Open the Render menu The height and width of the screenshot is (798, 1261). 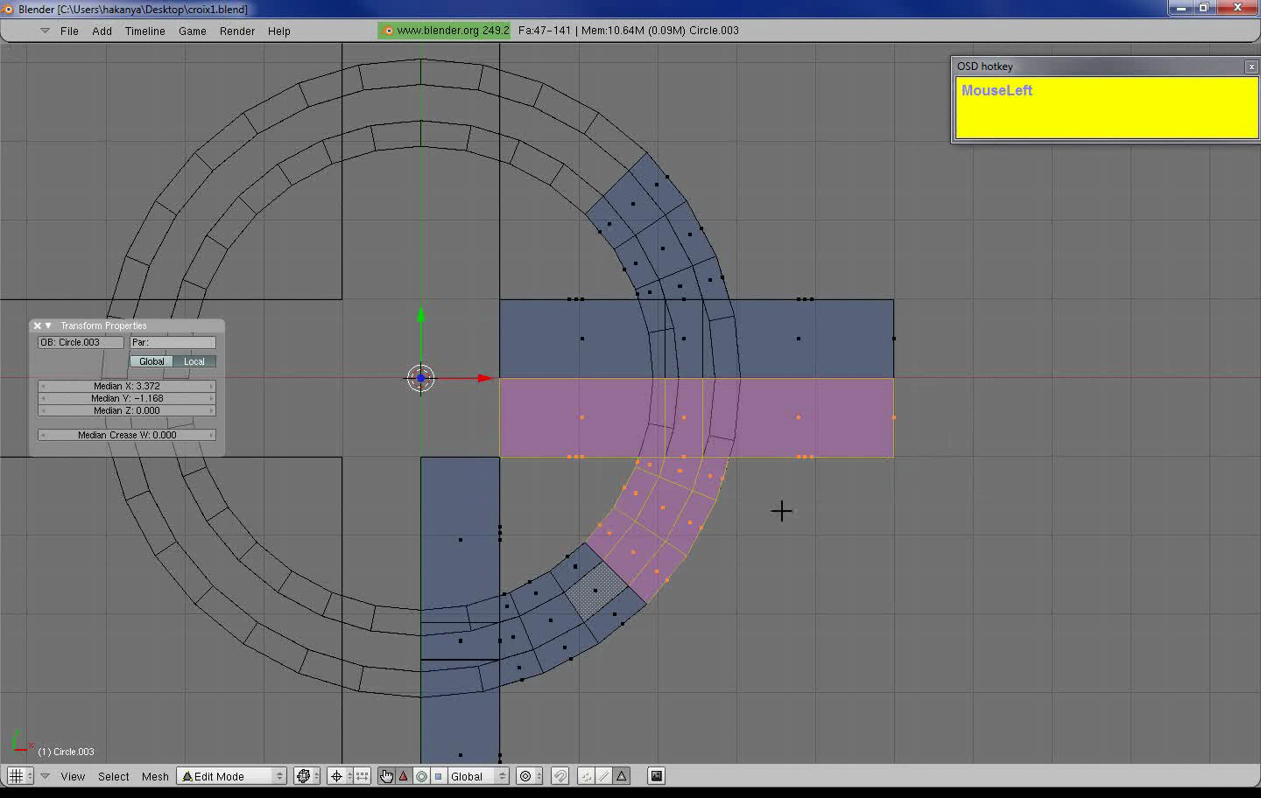click(237, 31)
